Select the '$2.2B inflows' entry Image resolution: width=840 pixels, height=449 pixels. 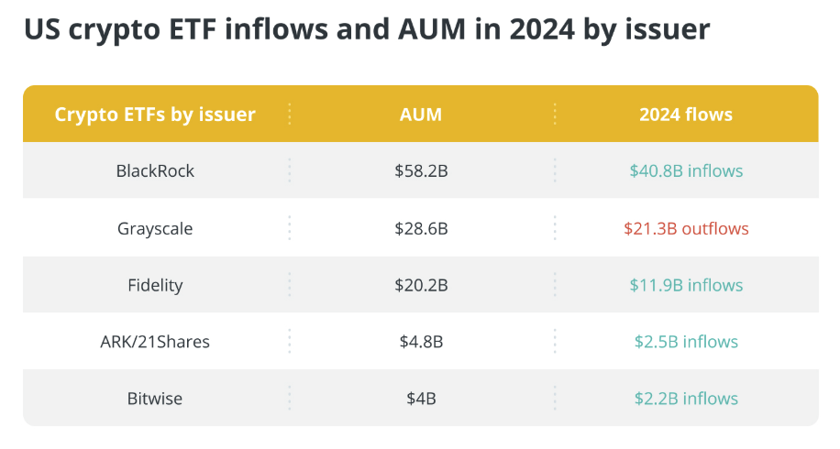[x=686, y=399]
